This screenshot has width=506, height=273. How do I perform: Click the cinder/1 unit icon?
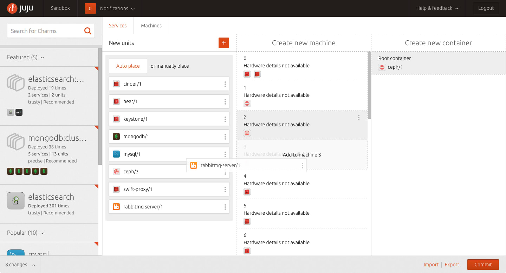(x=116, y=84)
